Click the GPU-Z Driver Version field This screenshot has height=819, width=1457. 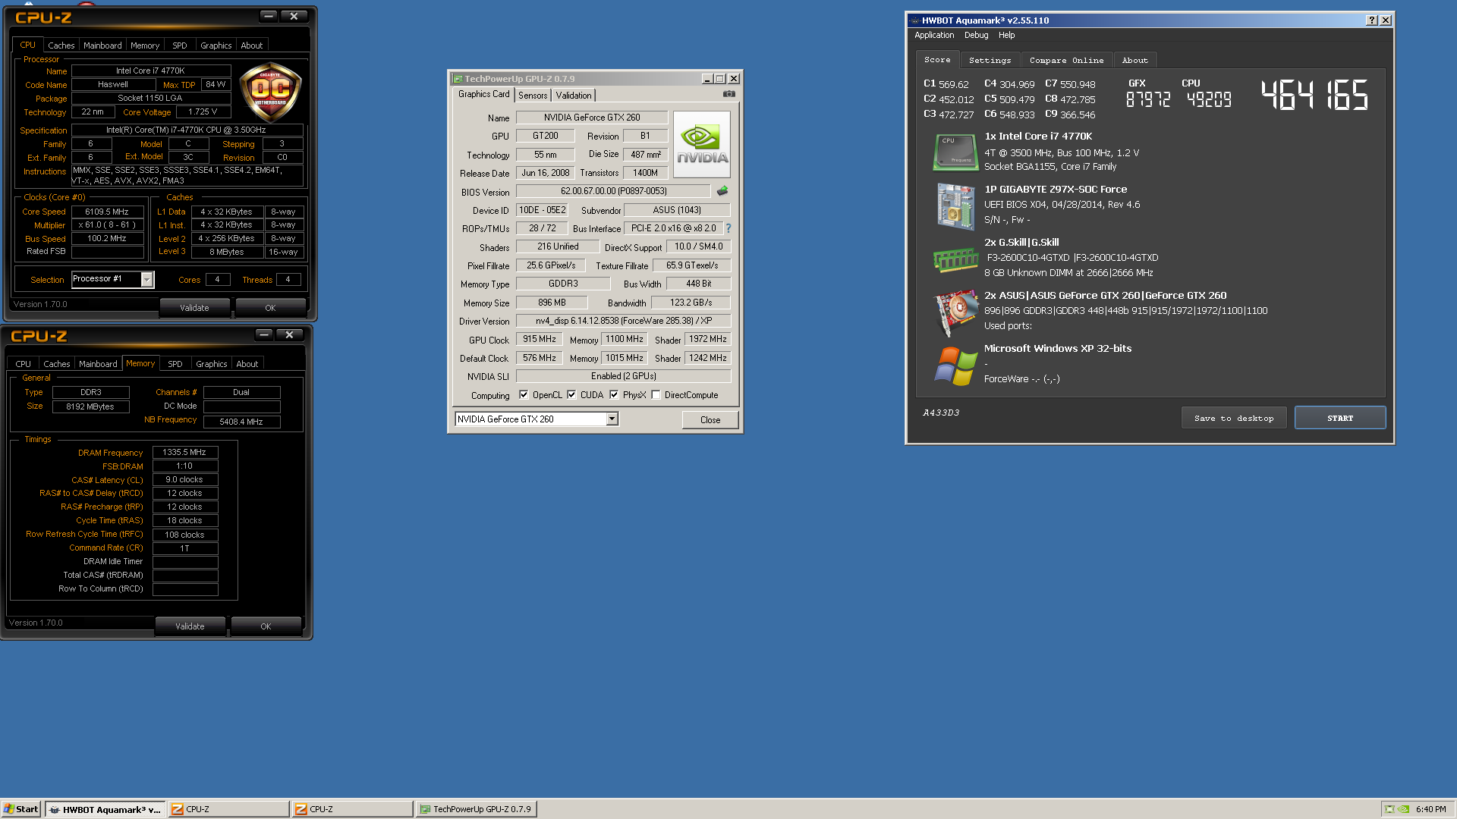pyautogui.click(x=623, y=321)
